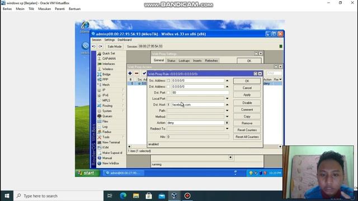Switch to Inserts tab

(x=197, y=61)
